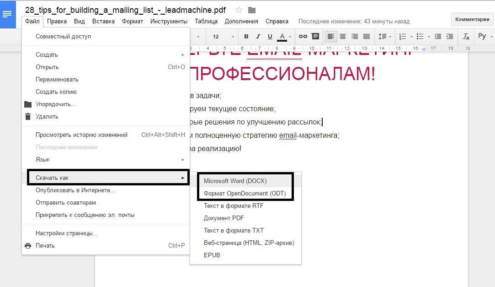Choose Переименовать from the menu

(106, 79)
